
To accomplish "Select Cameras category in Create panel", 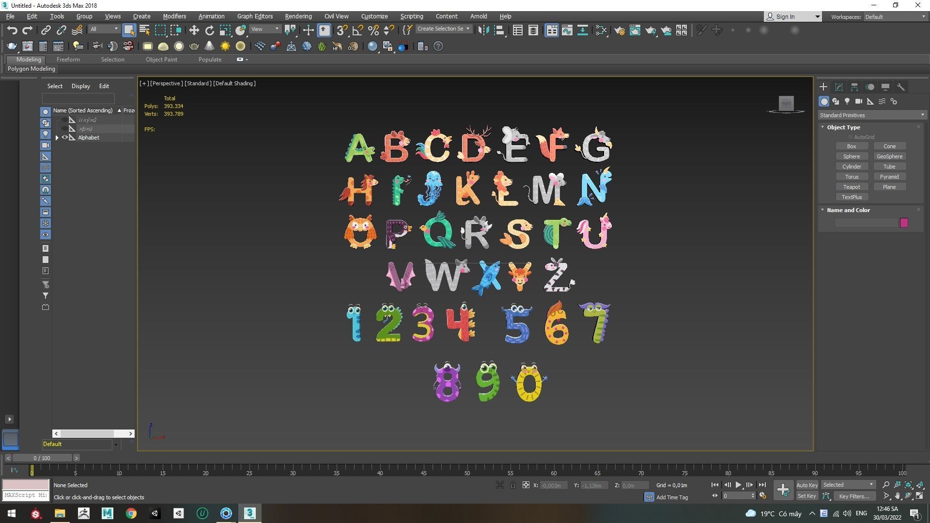I will (x=859, y=101).
